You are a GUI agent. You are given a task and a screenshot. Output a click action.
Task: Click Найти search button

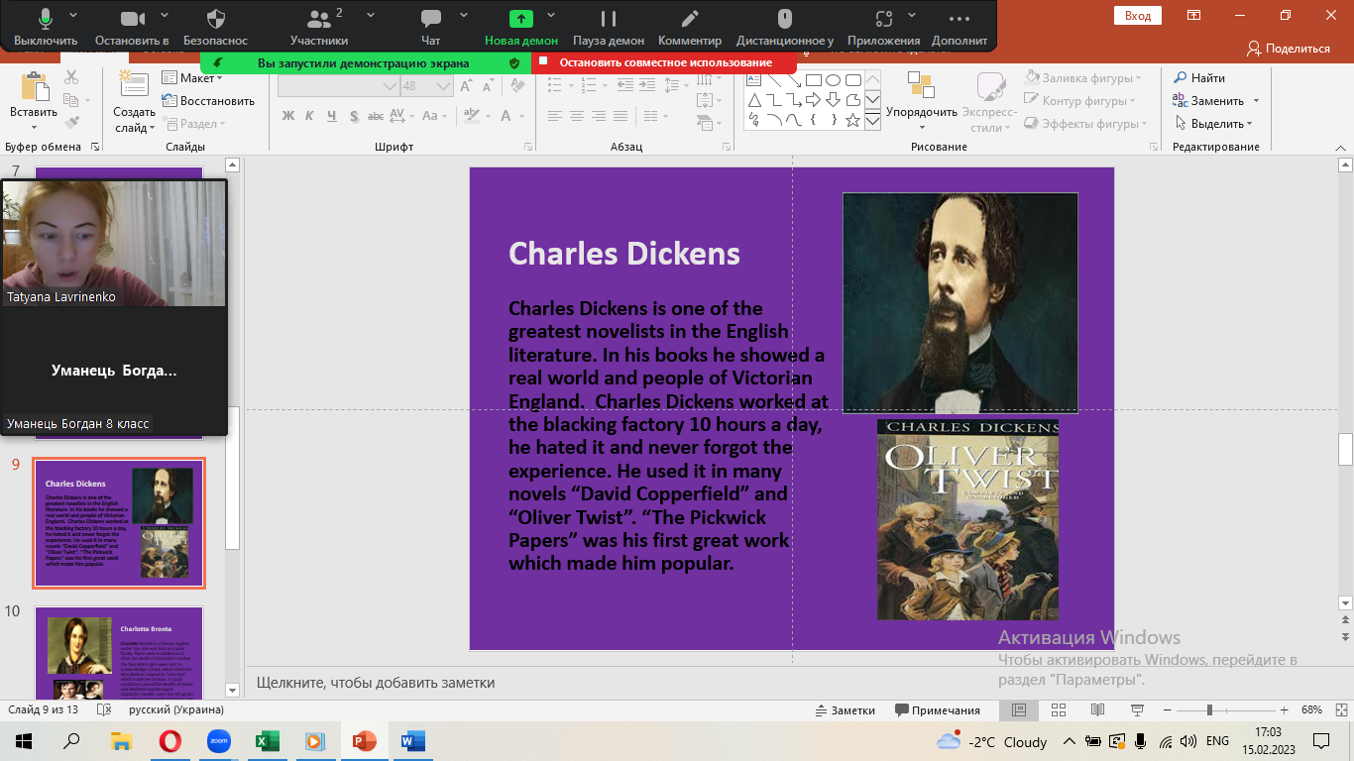pos(1199,78)
